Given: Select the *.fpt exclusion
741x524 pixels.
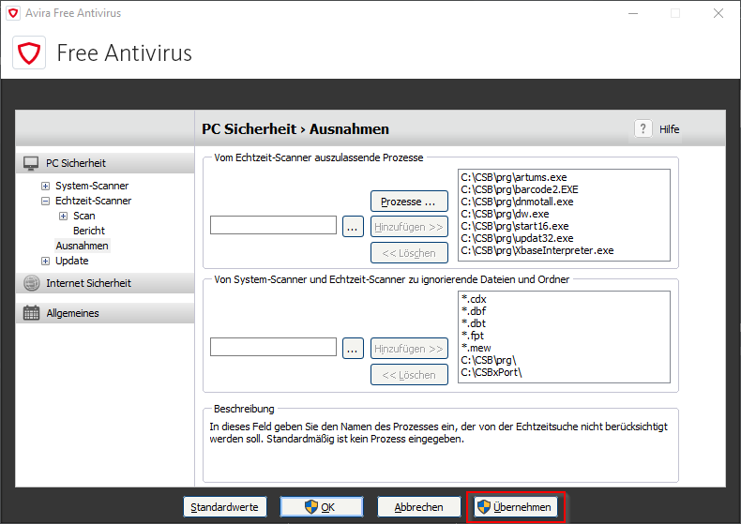Looking at the screenshot, I should click(473, 337).
